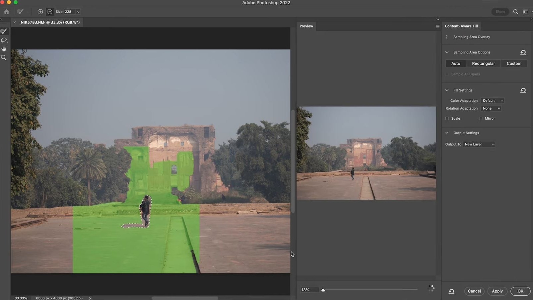Image resolution: width=533 pixels, height=300 pixels.
Task: Reset the Fill Settings to defaults
Action: tap(523, 90)
